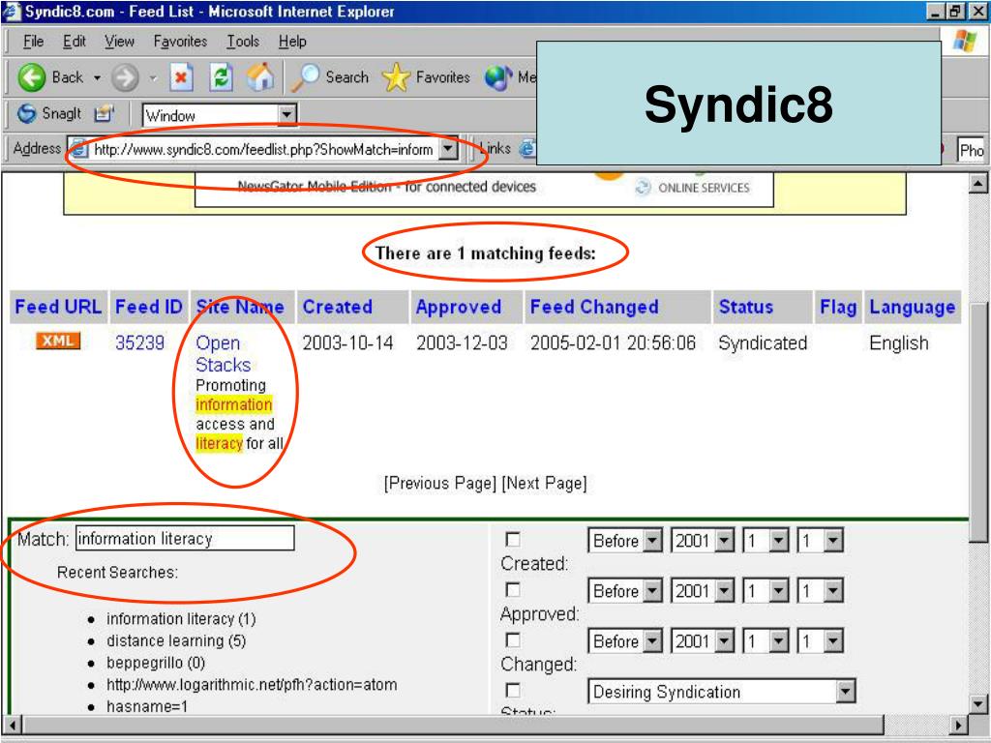Select recent search "beppegrillo (0)"
This screenshot has height=743, width=991.
[x=156, y=663]
